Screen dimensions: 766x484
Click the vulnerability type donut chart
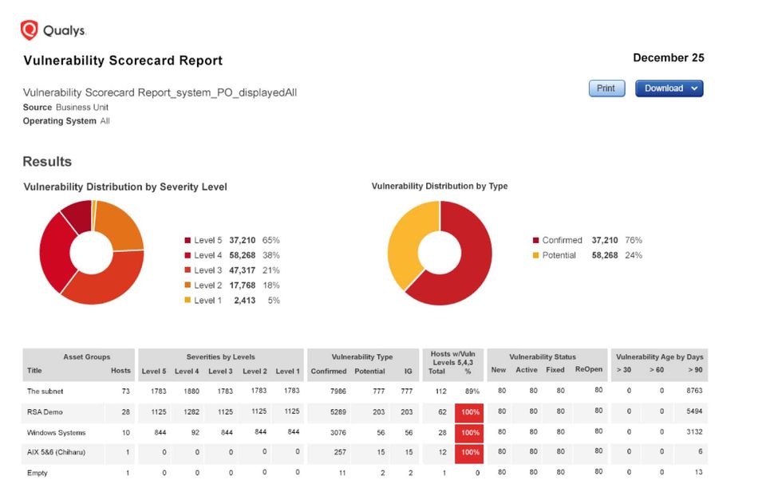click(x=440, y=253)
